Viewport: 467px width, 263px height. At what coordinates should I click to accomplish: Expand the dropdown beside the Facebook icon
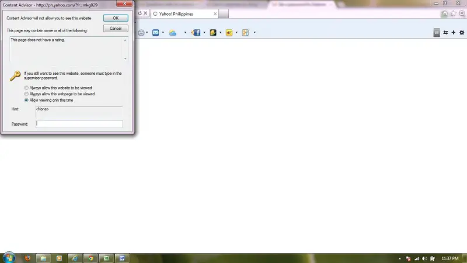[204, 33]
